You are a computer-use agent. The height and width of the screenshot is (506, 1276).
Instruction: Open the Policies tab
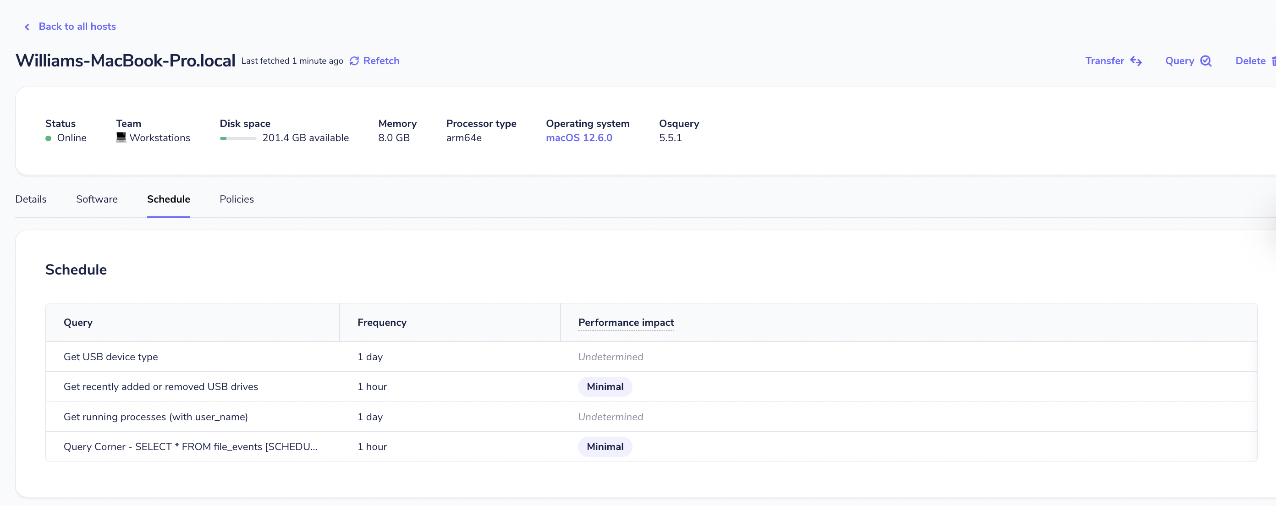click(x=236, y=199)
